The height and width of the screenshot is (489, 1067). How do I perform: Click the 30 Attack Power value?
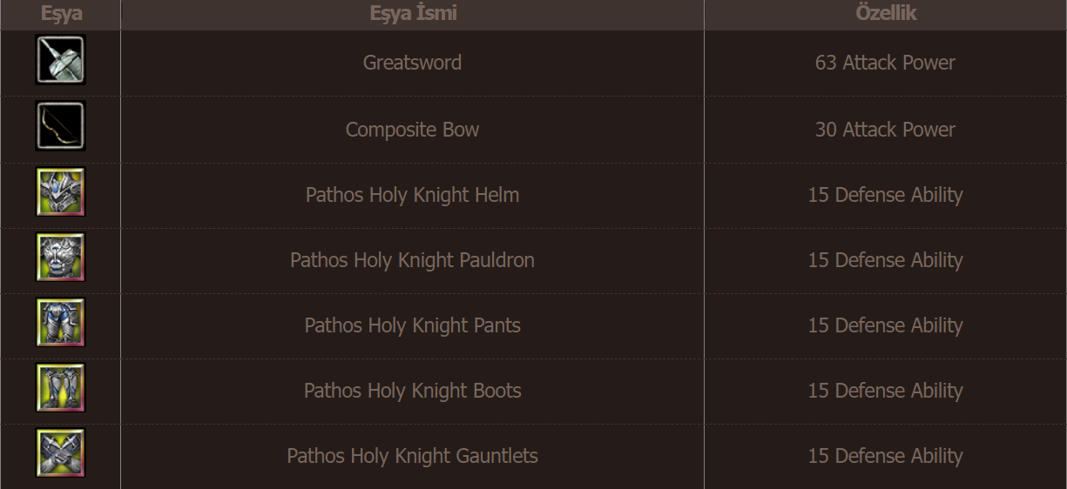pyautogui.click(x=885, y=130)
